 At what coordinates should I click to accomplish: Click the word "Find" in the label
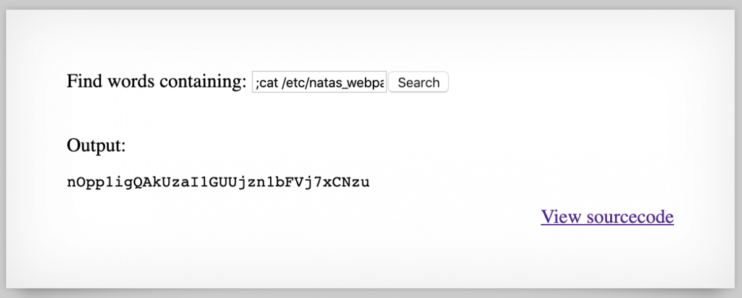point(82,81)
